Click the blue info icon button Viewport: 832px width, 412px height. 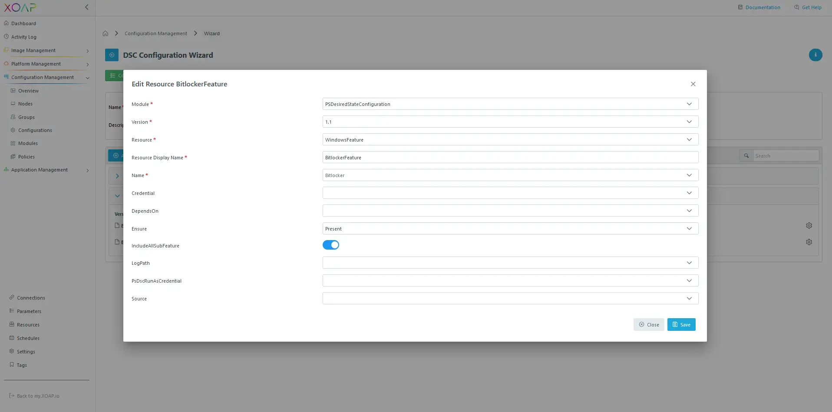pyautogui.click(x=815, y=55)
